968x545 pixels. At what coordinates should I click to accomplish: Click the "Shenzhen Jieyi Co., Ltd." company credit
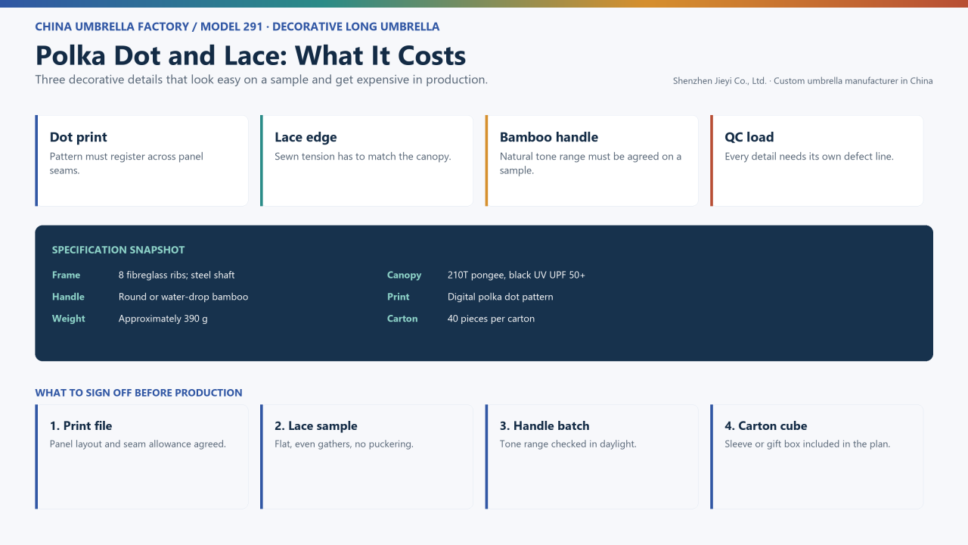803,81
